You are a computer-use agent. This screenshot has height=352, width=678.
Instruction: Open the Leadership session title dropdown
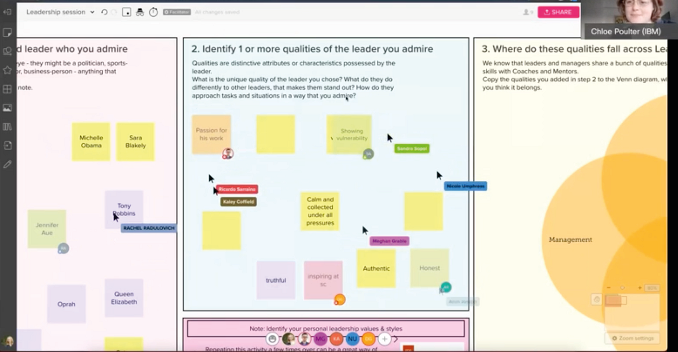pos(92,12)
